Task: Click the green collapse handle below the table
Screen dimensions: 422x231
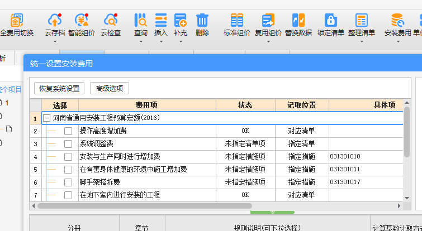Action: [x=272, y=213]
